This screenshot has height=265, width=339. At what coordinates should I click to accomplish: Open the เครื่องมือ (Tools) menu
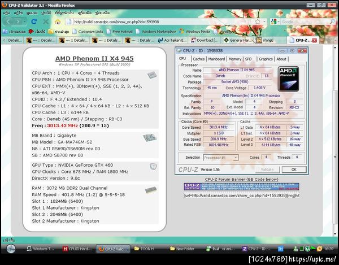85,13
